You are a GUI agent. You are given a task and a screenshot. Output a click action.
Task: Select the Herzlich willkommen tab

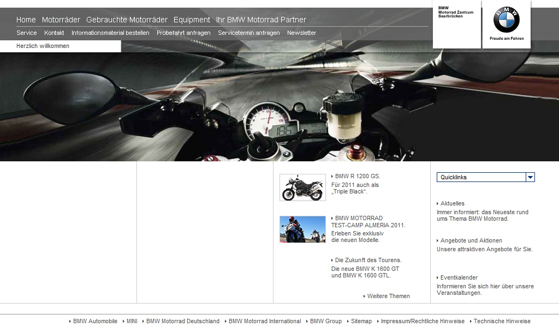(61, 46)
